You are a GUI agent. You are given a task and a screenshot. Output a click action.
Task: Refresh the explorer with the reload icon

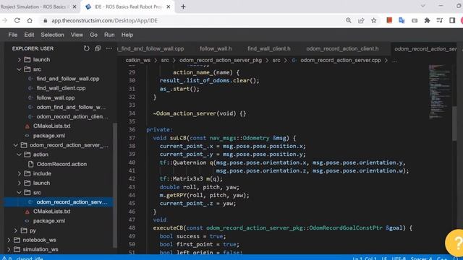coord(86,48)
